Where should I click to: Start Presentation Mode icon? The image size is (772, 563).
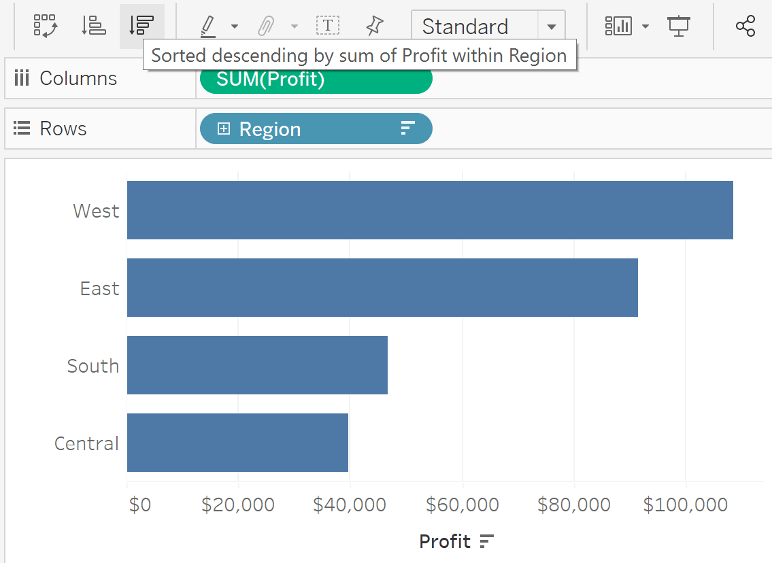pos(678,26)
